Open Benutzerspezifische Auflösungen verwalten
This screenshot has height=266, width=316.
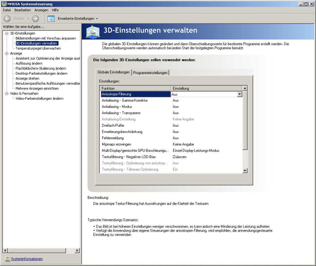point(48,83)
